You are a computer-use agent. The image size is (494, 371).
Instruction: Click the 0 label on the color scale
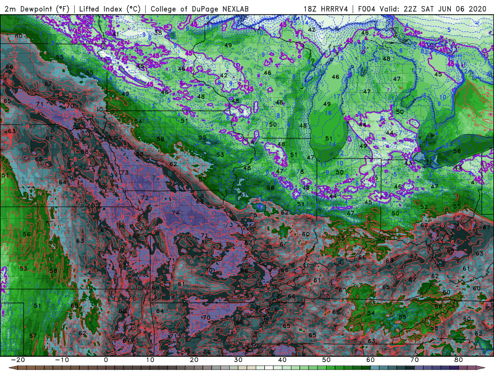106,360
